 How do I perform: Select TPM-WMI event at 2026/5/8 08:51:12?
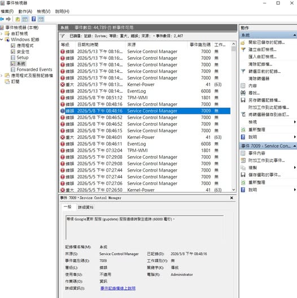point(145,98)
